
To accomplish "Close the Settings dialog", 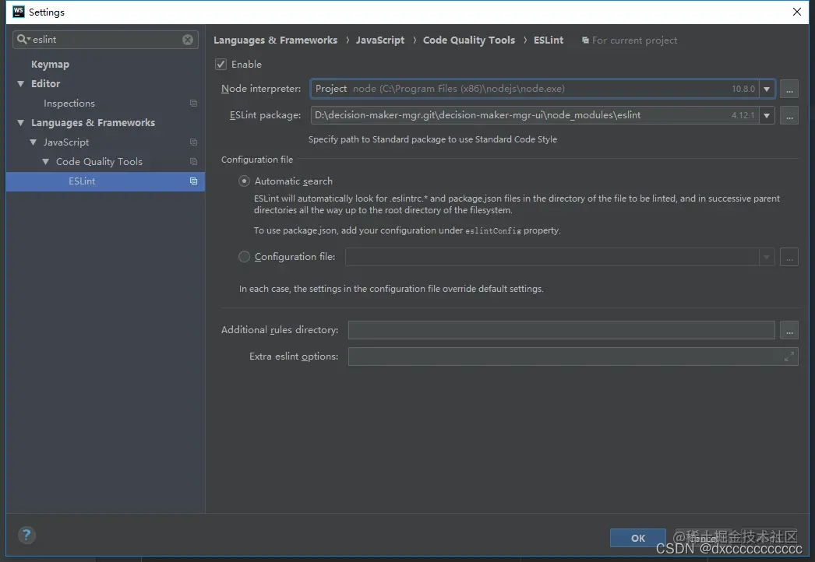I will pos(797,12).
